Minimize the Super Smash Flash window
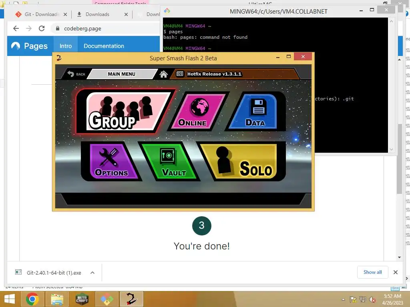 (278, 57)
